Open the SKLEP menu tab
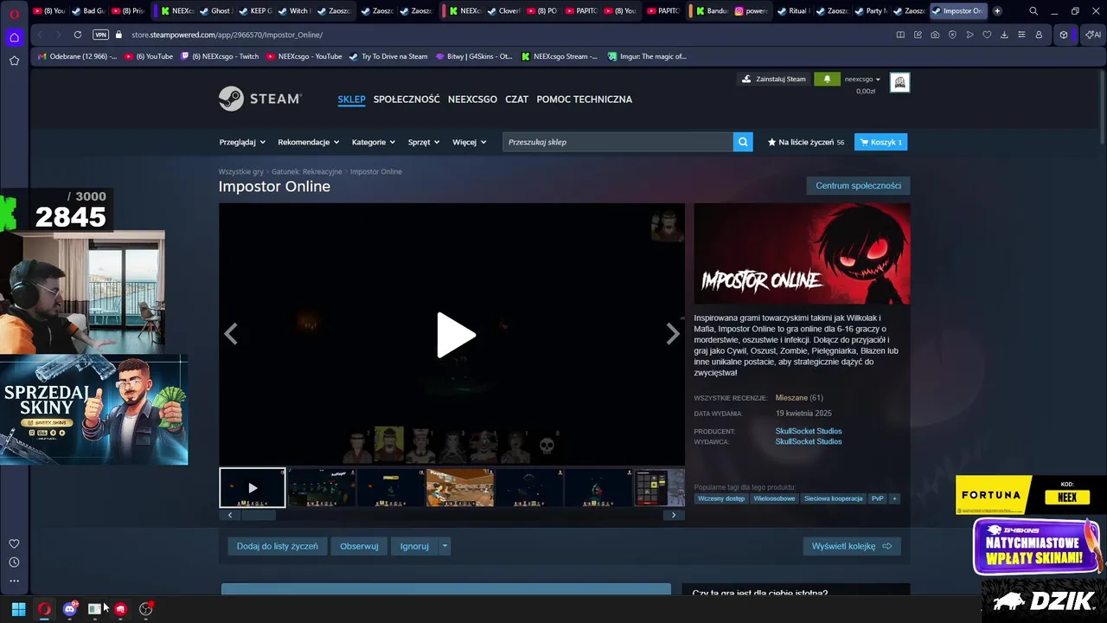The image size is (1107, 623). tap(351, 100)
